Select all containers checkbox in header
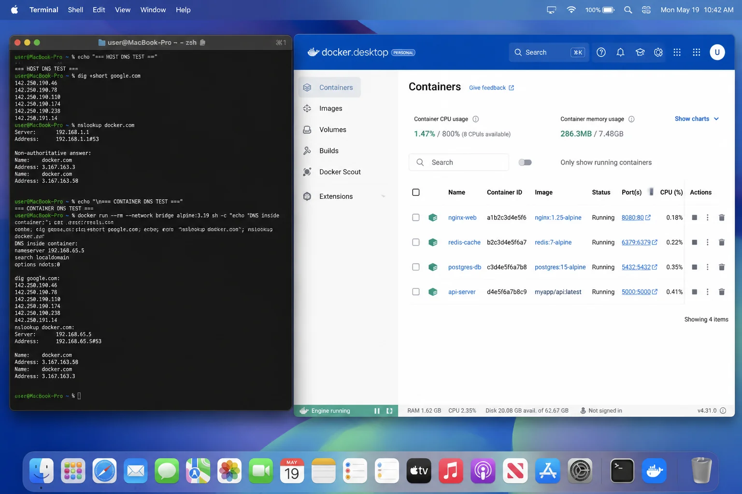This screenshot has width=742, height=494. pyautogui.click(x=415, y=192)
